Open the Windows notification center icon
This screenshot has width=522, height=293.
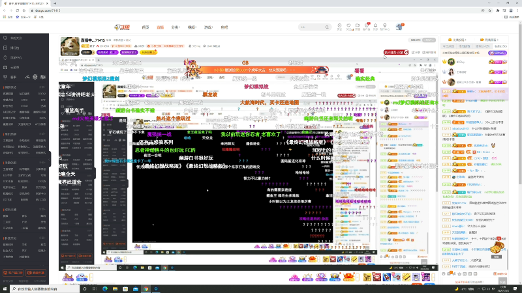coord(515,289)
